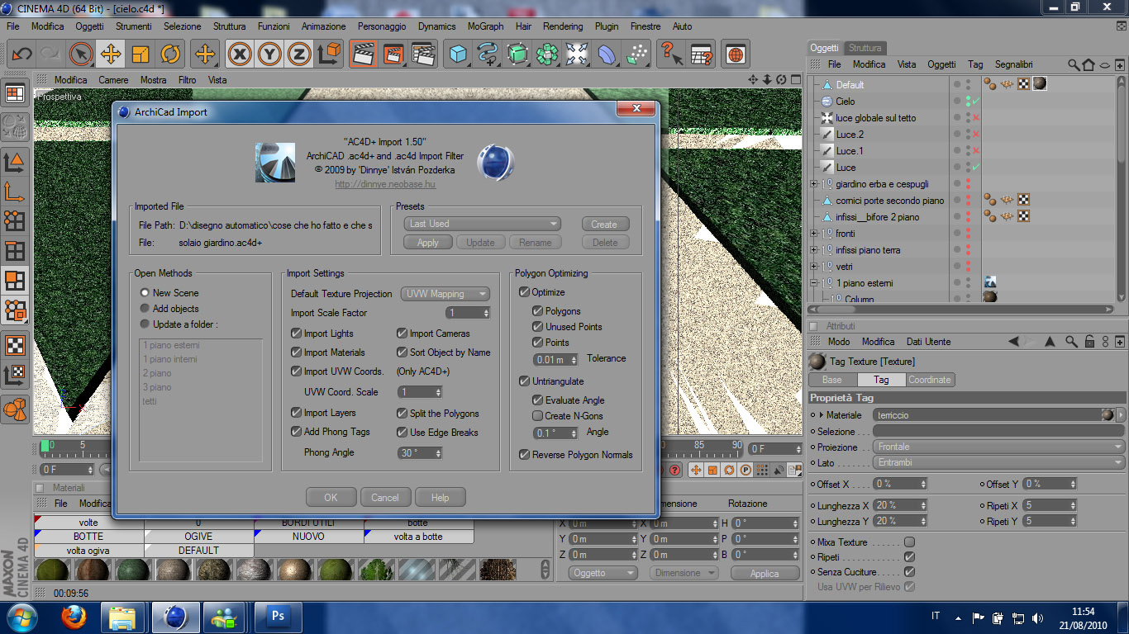Image resolution: width=1129 pixels, height=634 pixels.
Task: Add a Cube primitive object
Action: coord(457,54)
